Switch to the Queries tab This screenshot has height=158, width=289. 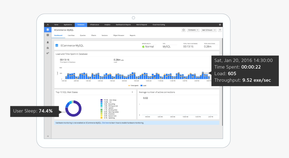[83, 35]
